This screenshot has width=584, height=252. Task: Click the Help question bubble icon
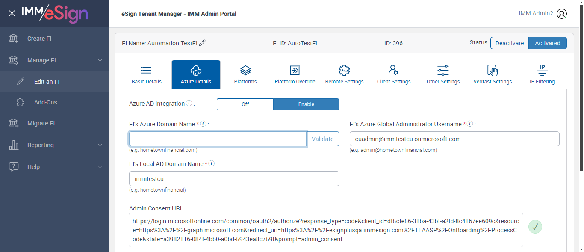[14, 167]
